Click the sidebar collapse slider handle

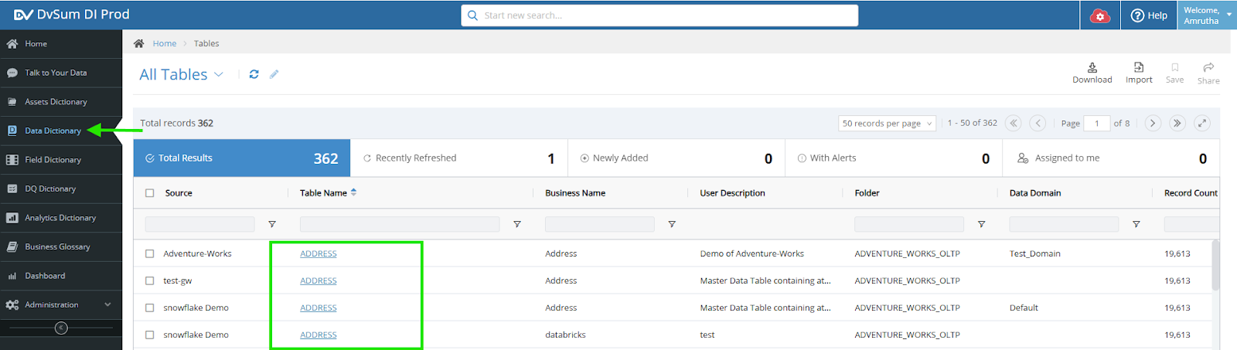pyautogui.click(x=61, y=328)
